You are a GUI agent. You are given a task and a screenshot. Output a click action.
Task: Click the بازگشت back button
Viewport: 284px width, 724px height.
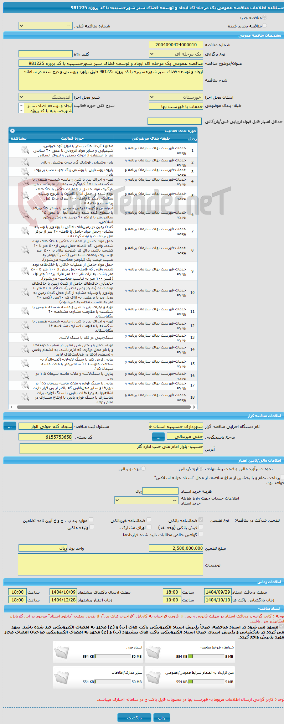pos(134,718)
